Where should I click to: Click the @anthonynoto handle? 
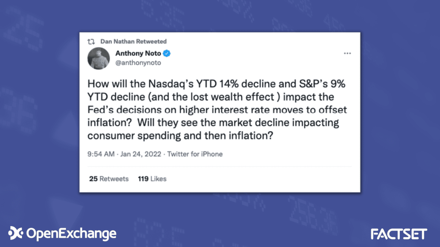click(x=138, y=63)
